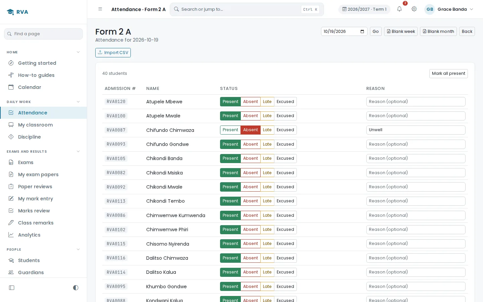Image resolution: width=483 pixels, height=302 pixels.
Task: Navigate to Class remarks
Action: coord(44,223)
